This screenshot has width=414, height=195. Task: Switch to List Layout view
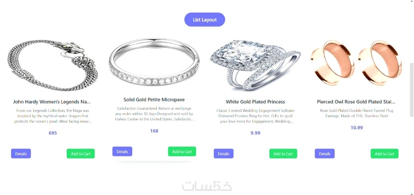coord(205,20)
